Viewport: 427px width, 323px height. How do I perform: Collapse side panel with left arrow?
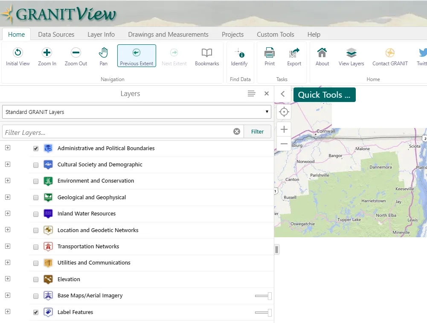tap(283, 94)
